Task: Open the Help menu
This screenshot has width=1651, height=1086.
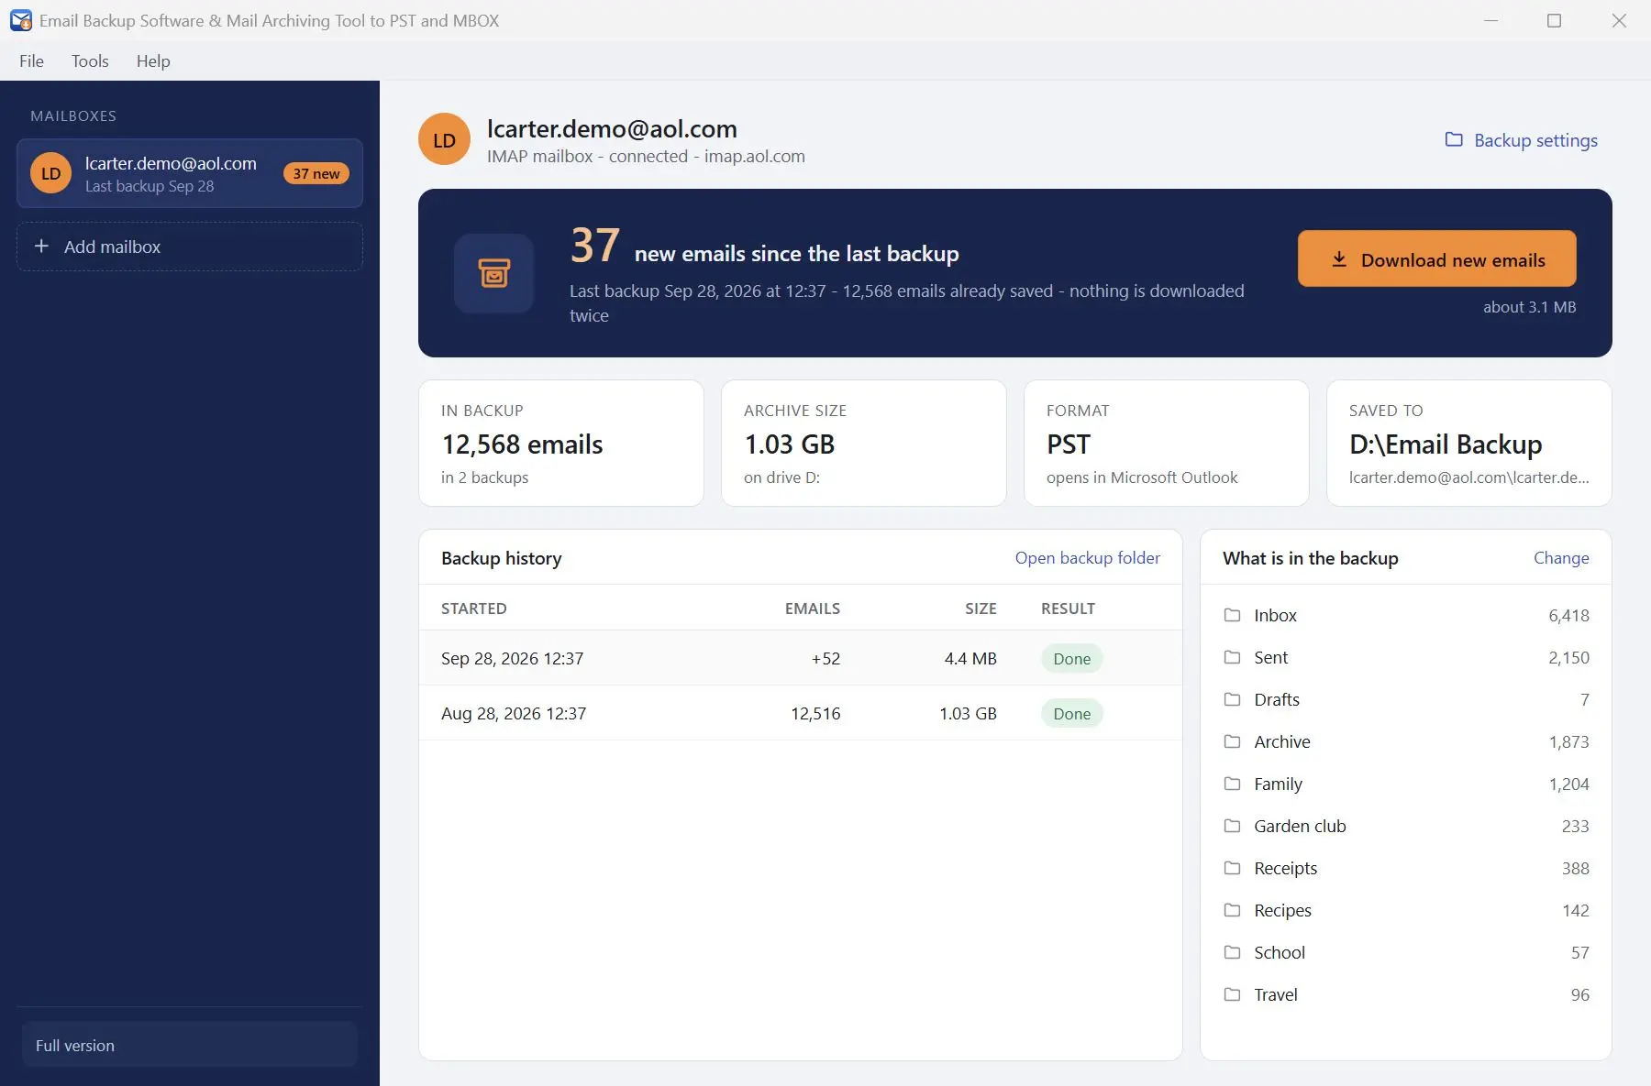Action: (x=153, y=60)
